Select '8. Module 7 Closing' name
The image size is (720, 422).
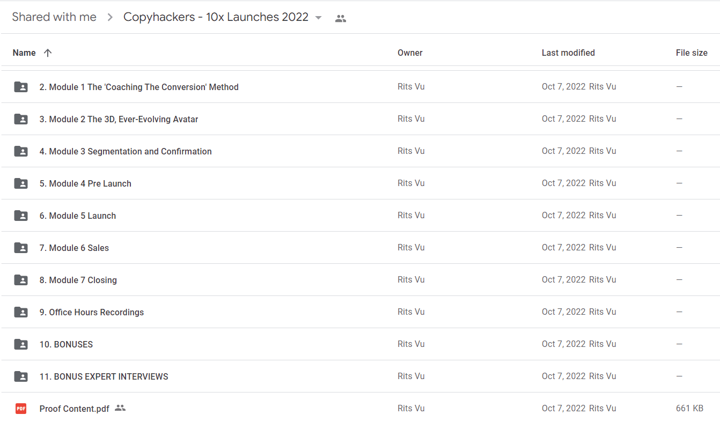coord(78,280)
